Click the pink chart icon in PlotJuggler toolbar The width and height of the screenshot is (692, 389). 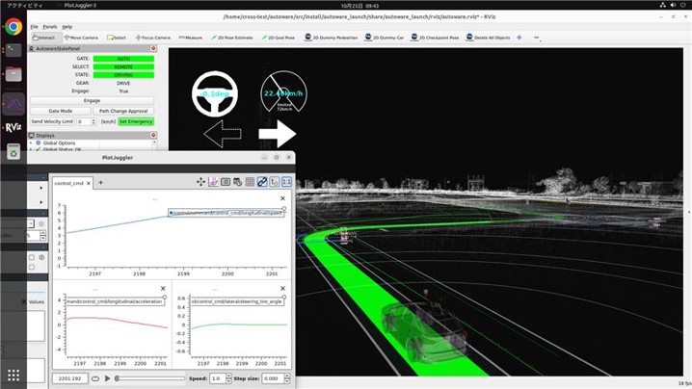213,182
